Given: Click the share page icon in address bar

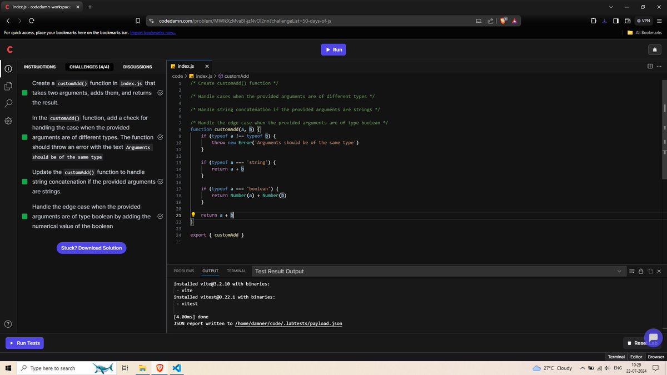Looking at the screenshot, I should pyautogui.click(x=490, y=21).
